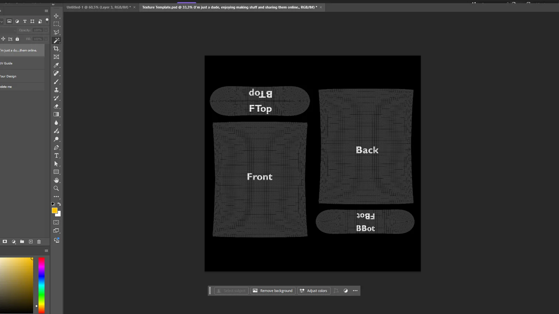This screenshot has height=314, width=559.
Task: Select the Brush tool
Action: (56, 82)
